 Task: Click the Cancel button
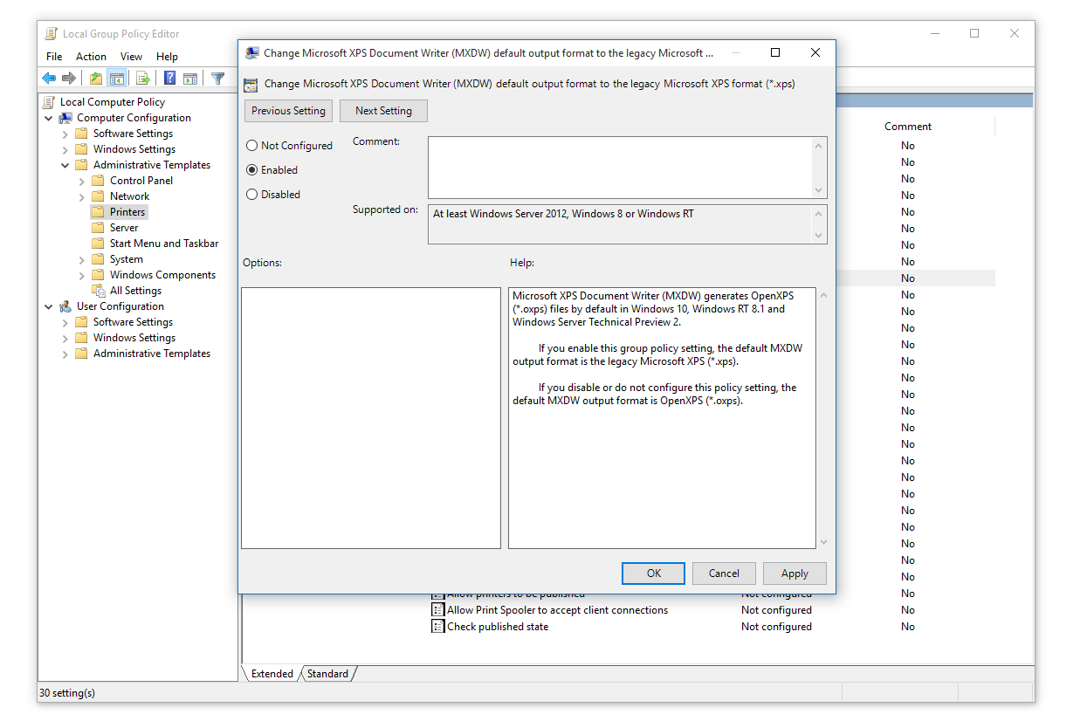click(x=724, y=573)
